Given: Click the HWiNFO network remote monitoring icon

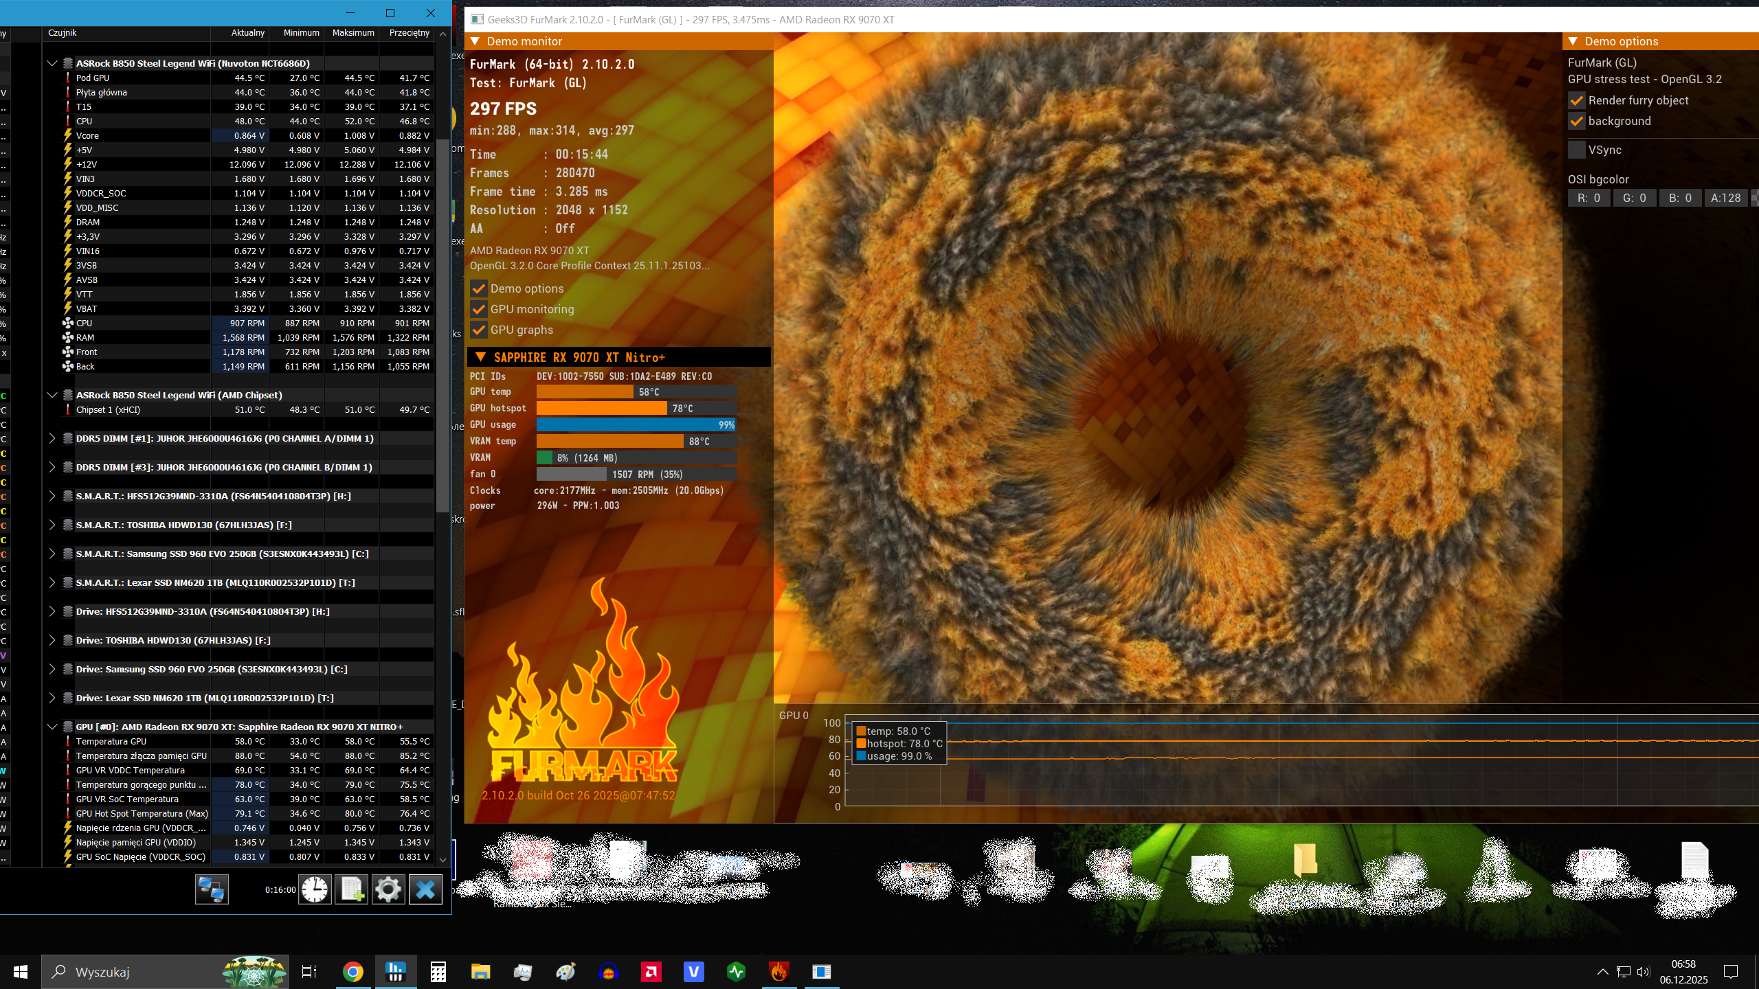Looking at the screenshot, I should coord(211,890).
